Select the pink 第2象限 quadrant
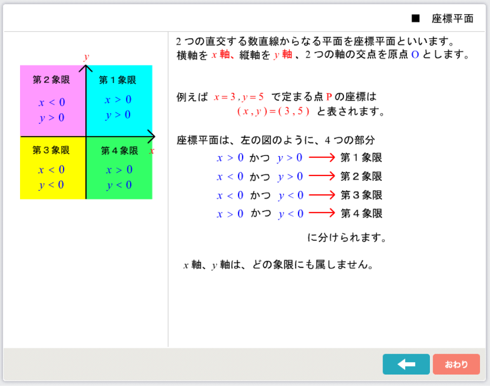490x386 pixels. click(52, 100)
